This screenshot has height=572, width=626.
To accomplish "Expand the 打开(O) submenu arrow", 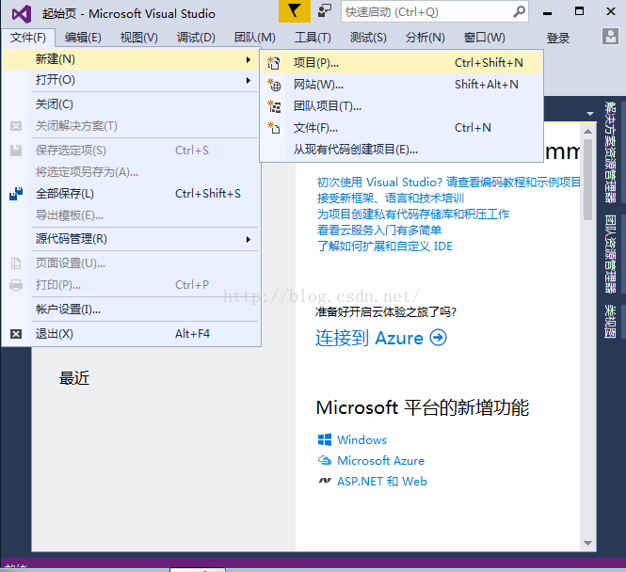I will pos(249,81).
